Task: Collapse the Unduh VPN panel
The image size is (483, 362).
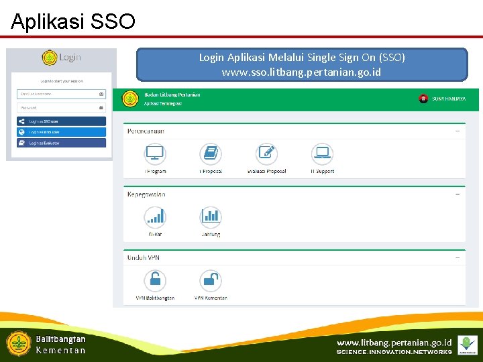Action: tap(458, 257)
